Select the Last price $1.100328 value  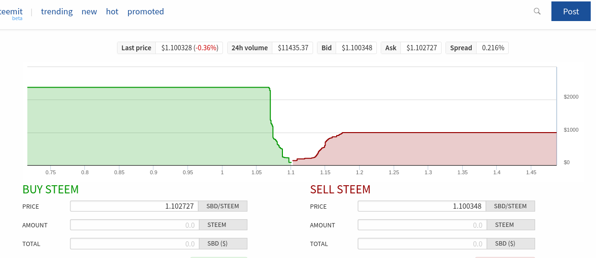coord(177,48)
